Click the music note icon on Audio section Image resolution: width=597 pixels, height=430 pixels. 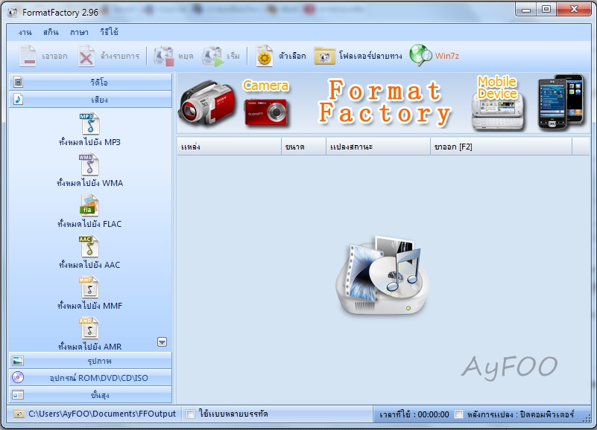coord(19,99)
